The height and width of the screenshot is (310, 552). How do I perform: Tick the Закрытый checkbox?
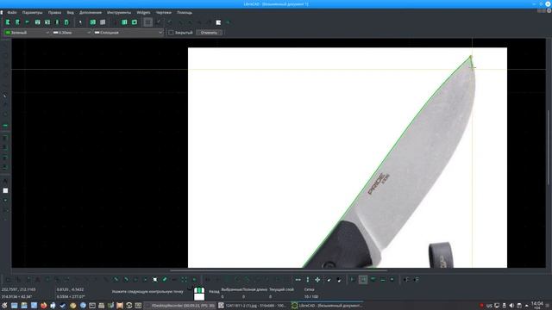point(171,33)
